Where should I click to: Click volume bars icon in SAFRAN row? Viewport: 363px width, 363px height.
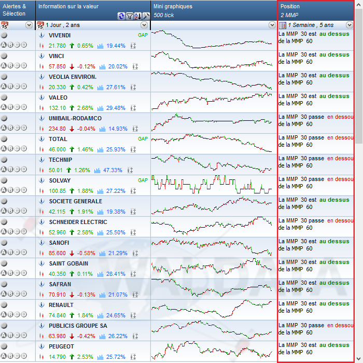[x=102, y=295]
